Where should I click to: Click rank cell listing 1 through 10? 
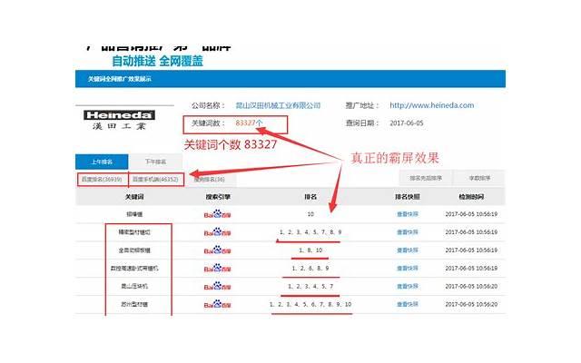point(310,305)
